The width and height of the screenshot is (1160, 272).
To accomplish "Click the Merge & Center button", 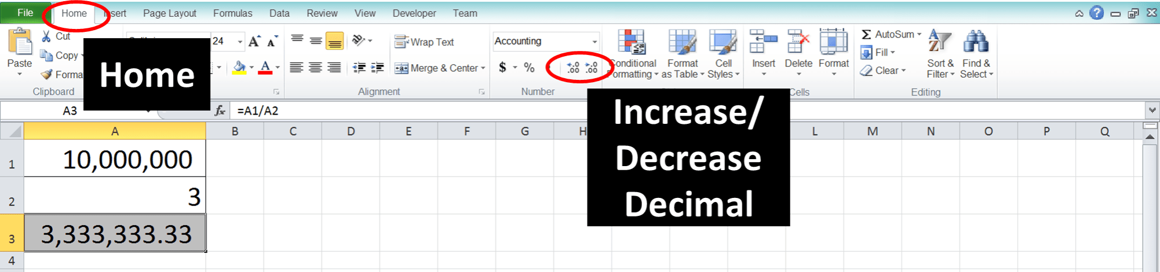I will pyautogui.click(x=439, y=68).
